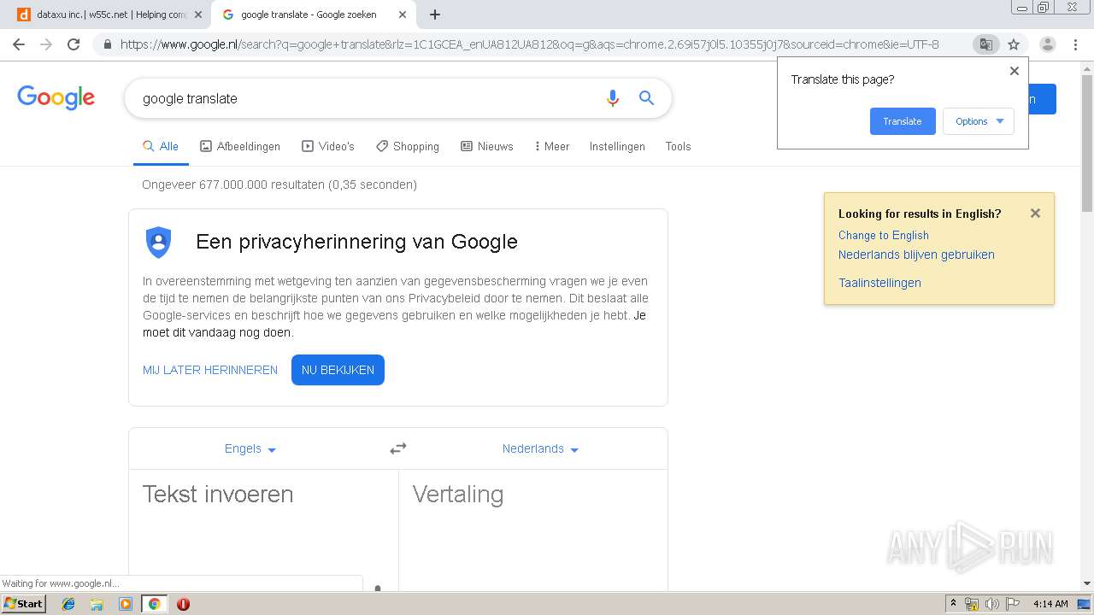Click the Chrome icon on taskbar
Viewport: 1094px width, 615px height.
[154, 604]
